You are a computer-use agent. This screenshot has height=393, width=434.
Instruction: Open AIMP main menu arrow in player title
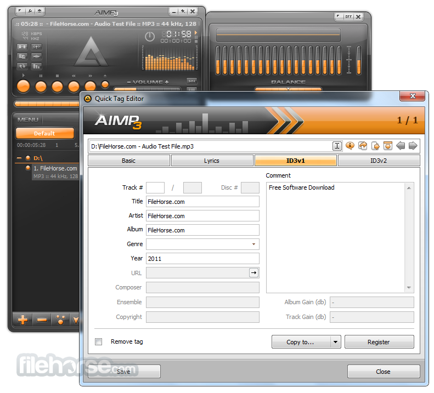pyautogui.click(x=20, y=11)
